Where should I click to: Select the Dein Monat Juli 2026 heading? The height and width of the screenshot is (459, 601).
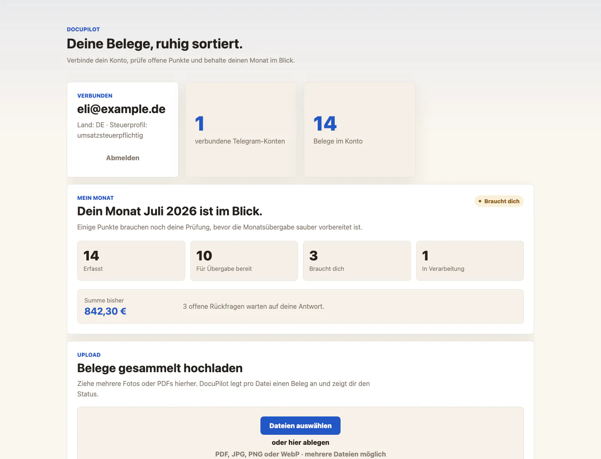point(169,211)
